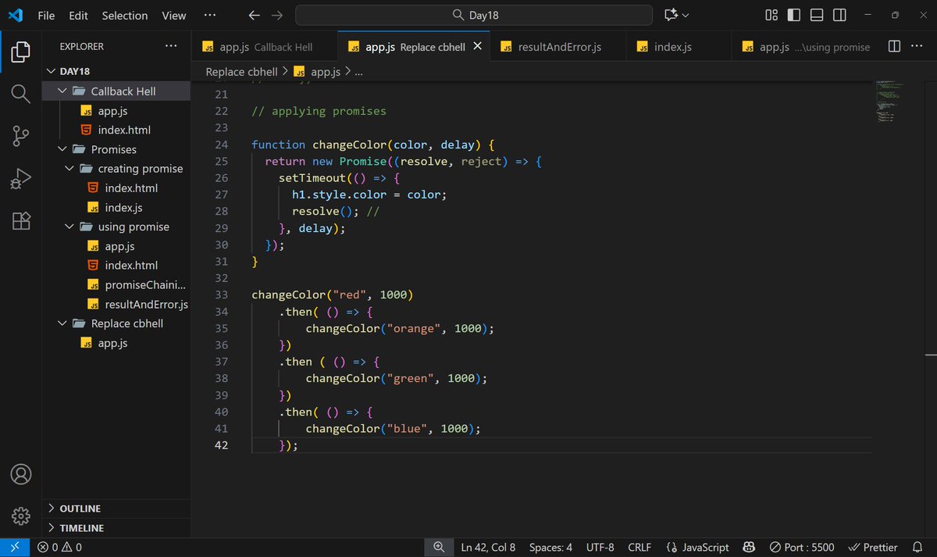Place cursor on line number 33
937x557 pixels.
(220, 295)
